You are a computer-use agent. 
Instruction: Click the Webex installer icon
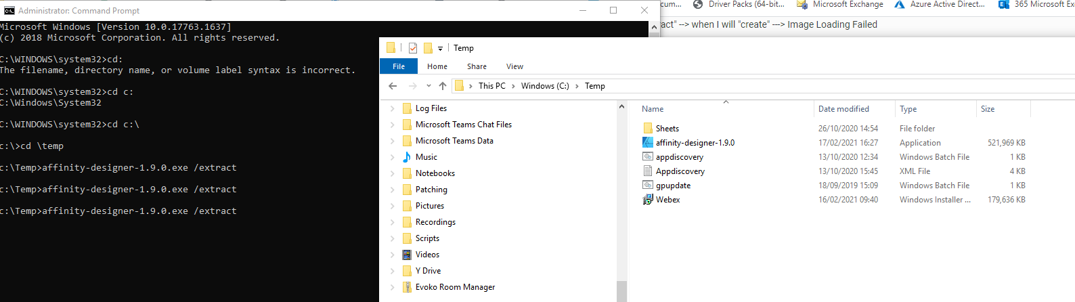[x=648, y=200]
